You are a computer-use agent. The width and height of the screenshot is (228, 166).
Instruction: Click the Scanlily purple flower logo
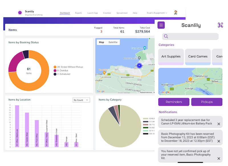(x=20, y=13)
